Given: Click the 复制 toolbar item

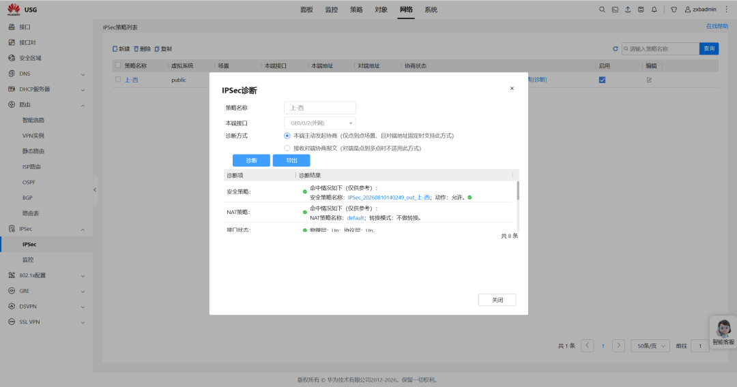Looking at the screenshot, I should pos(164,49).
